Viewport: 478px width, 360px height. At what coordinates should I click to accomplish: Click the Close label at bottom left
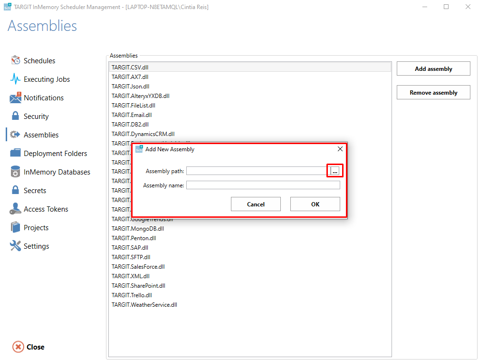point(35,347)
